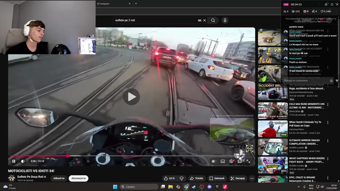Viewport: 340px width, 191px height.
Task: Clear the YouTube search text
Action: pos(205,20)
